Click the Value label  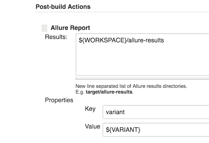(x=93, y=126)
